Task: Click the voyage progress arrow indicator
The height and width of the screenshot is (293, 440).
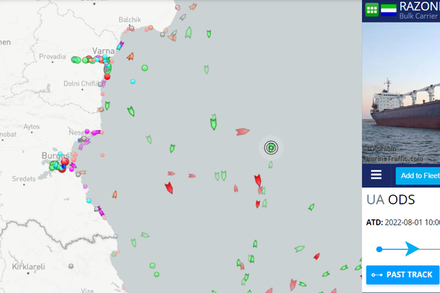Action: click(x=412, y=248)
